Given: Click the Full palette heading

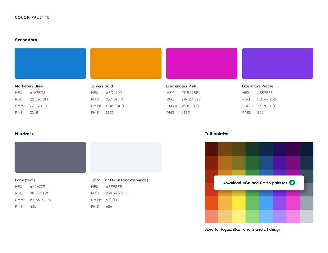Looking at the screenshot, I should coord(216,134).
